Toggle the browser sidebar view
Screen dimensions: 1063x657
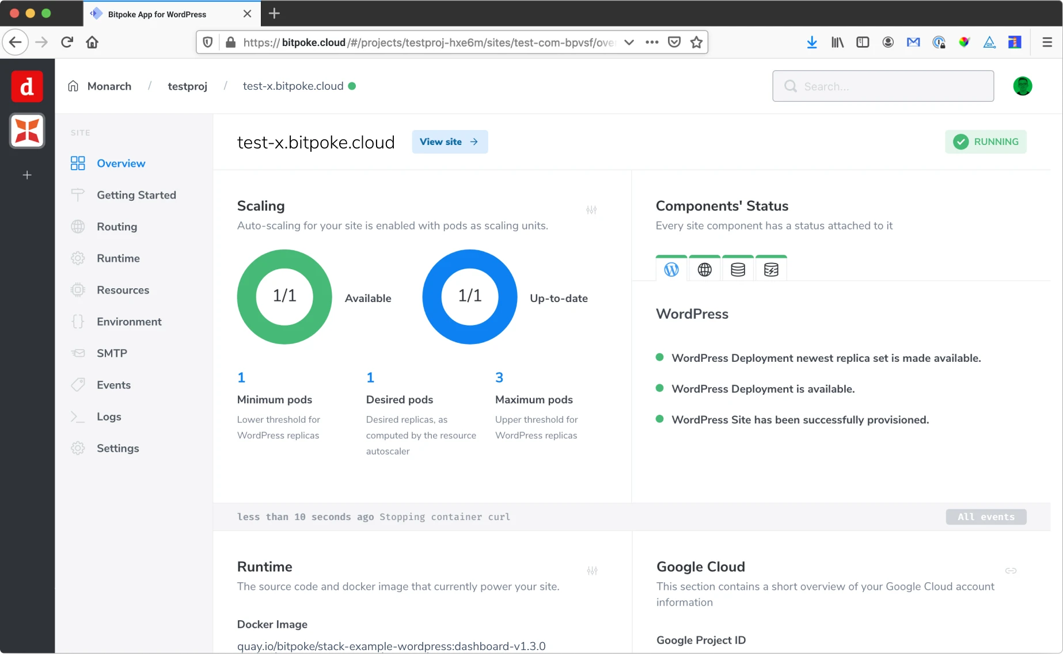click(x=863, y=42)
